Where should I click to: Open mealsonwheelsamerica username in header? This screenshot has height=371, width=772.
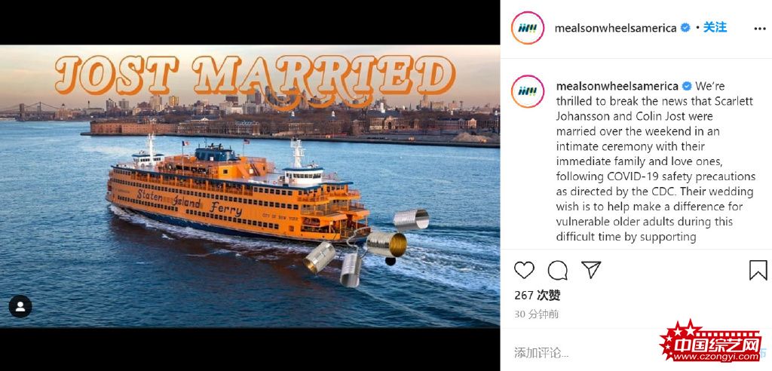[615, 28]
